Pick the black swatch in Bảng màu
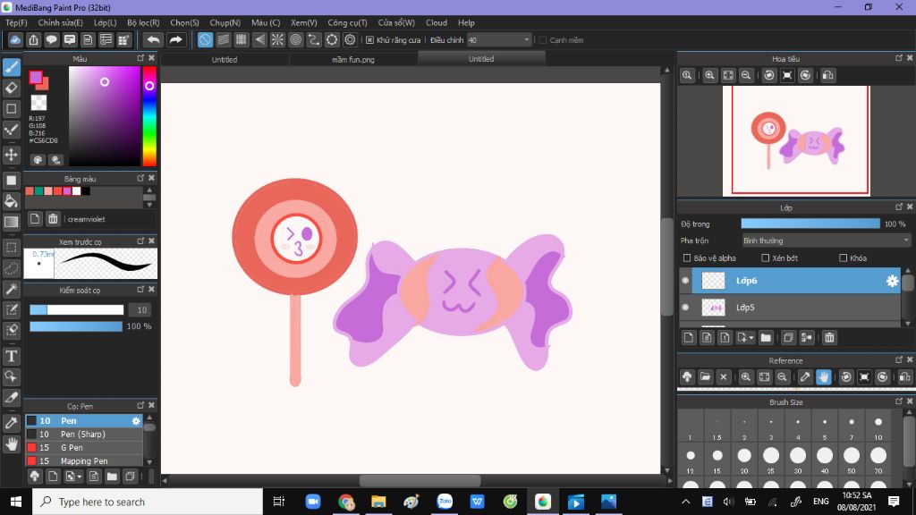Viewport: 916px width, 515px height. pyautogui.click(x=86, y=191)
